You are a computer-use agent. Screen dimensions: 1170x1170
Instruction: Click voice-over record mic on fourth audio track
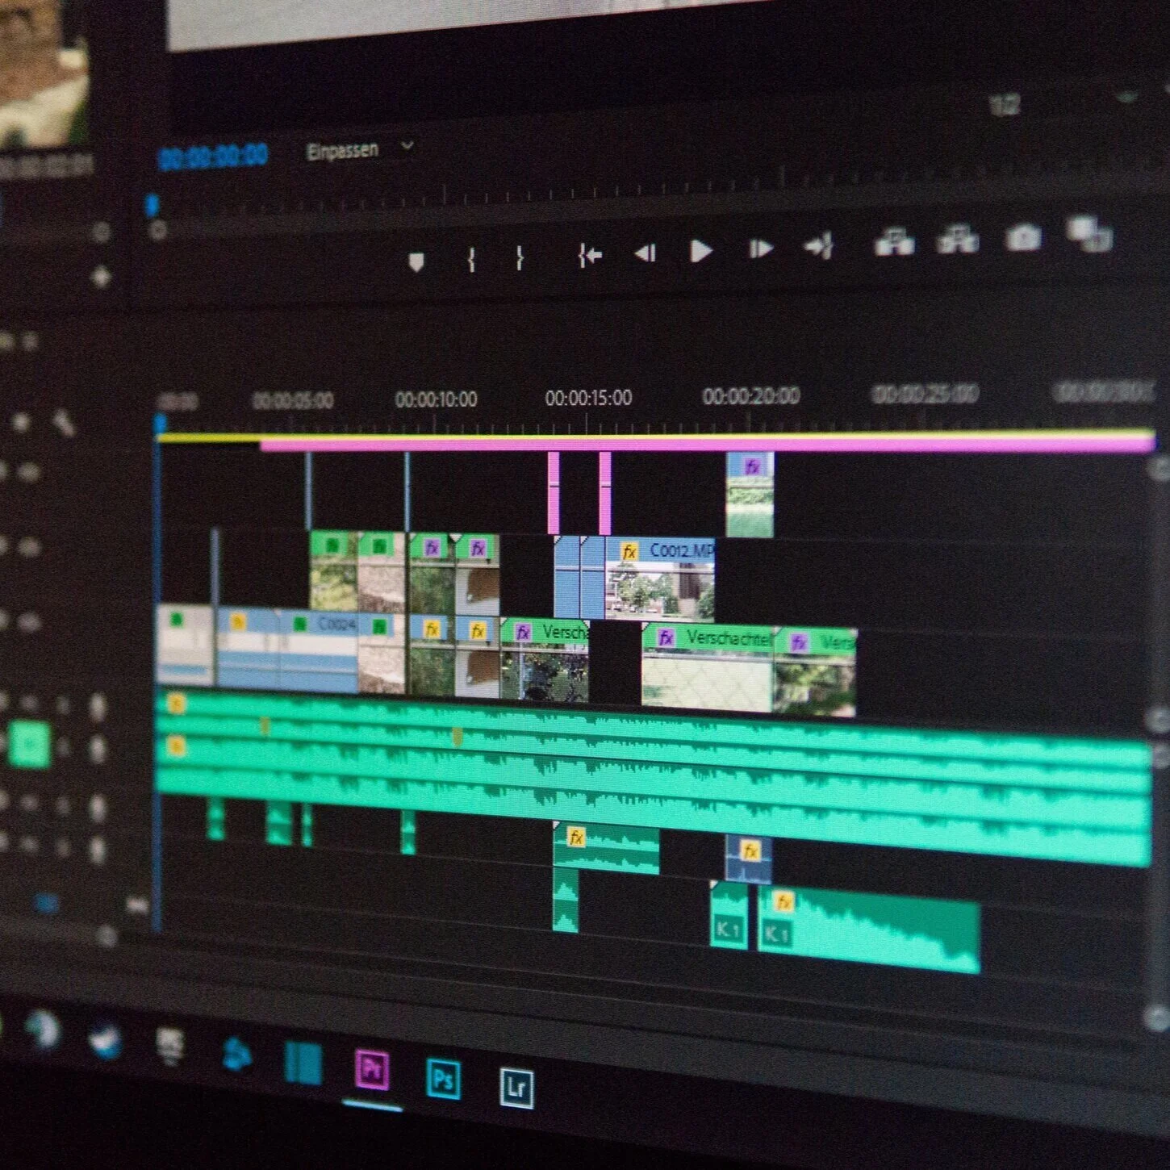[x=98, y=849]
